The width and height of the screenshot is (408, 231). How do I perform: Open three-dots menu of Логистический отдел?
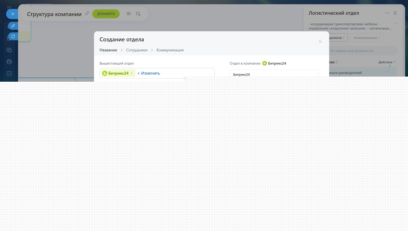pos(387,13)
